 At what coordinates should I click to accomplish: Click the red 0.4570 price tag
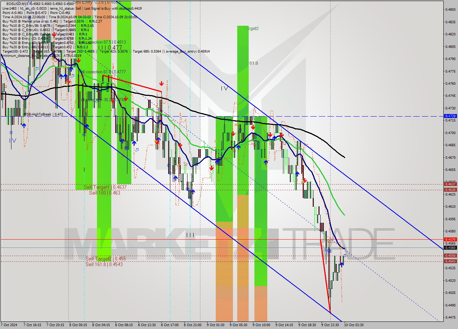point(450,239)
